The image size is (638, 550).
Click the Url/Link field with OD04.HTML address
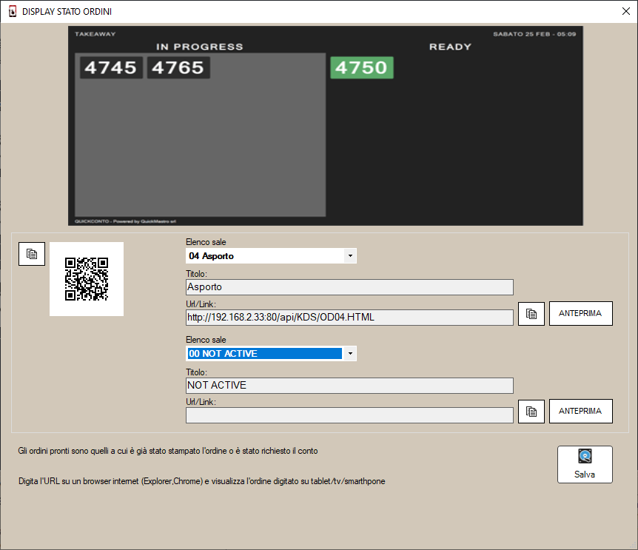[x=349, y=318]
